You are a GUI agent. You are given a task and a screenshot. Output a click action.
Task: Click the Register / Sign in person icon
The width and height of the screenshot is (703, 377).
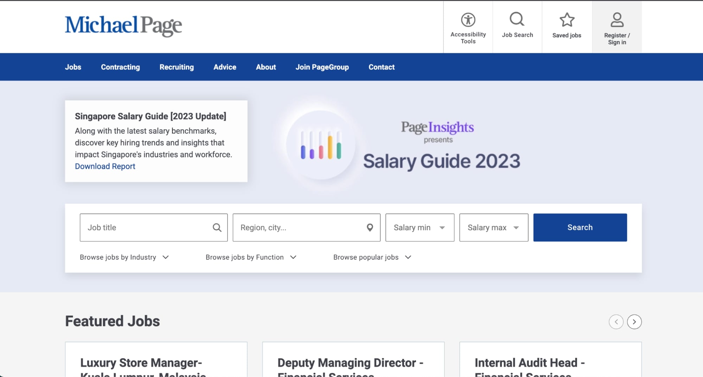point(617,20)
